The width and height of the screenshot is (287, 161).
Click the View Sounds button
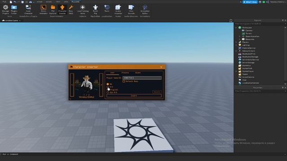point(131,9)
